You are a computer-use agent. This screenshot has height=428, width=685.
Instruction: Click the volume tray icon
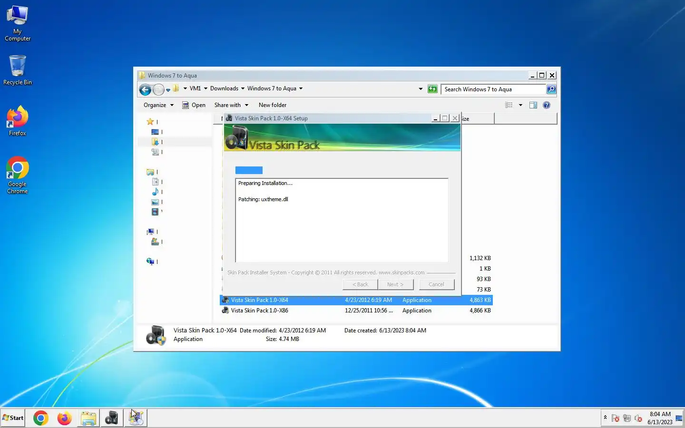pyautogui.click(x=638, y=418)
